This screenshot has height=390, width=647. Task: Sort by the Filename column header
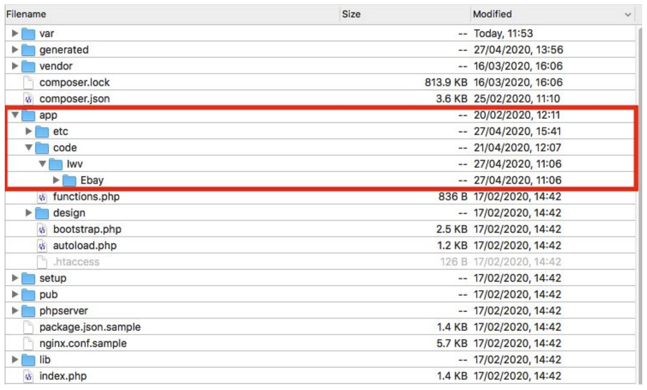pyautogui.click(x=26, y=14)
